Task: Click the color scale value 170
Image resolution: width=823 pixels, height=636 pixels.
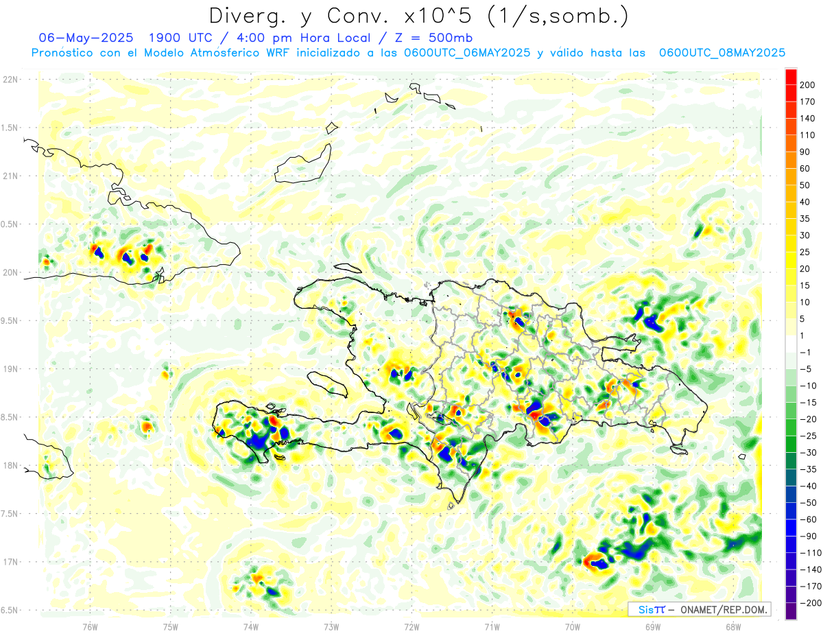Action: click(809, 102)
